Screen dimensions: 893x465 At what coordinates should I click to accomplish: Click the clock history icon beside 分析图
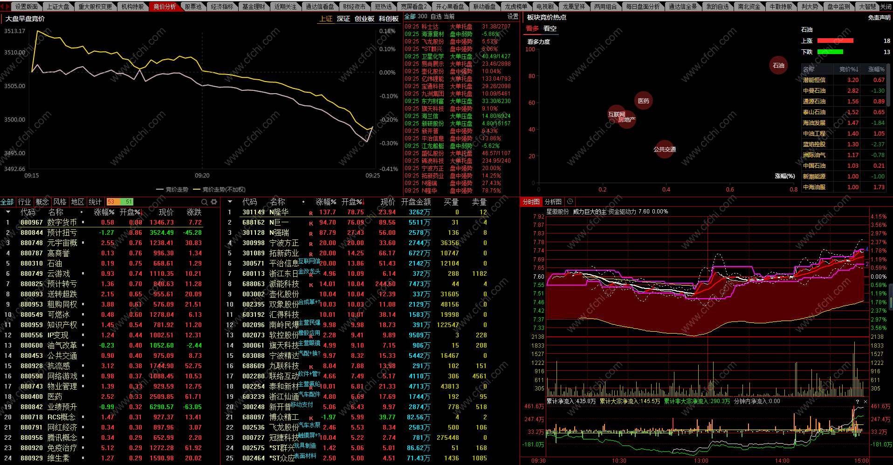pos(570,202)
